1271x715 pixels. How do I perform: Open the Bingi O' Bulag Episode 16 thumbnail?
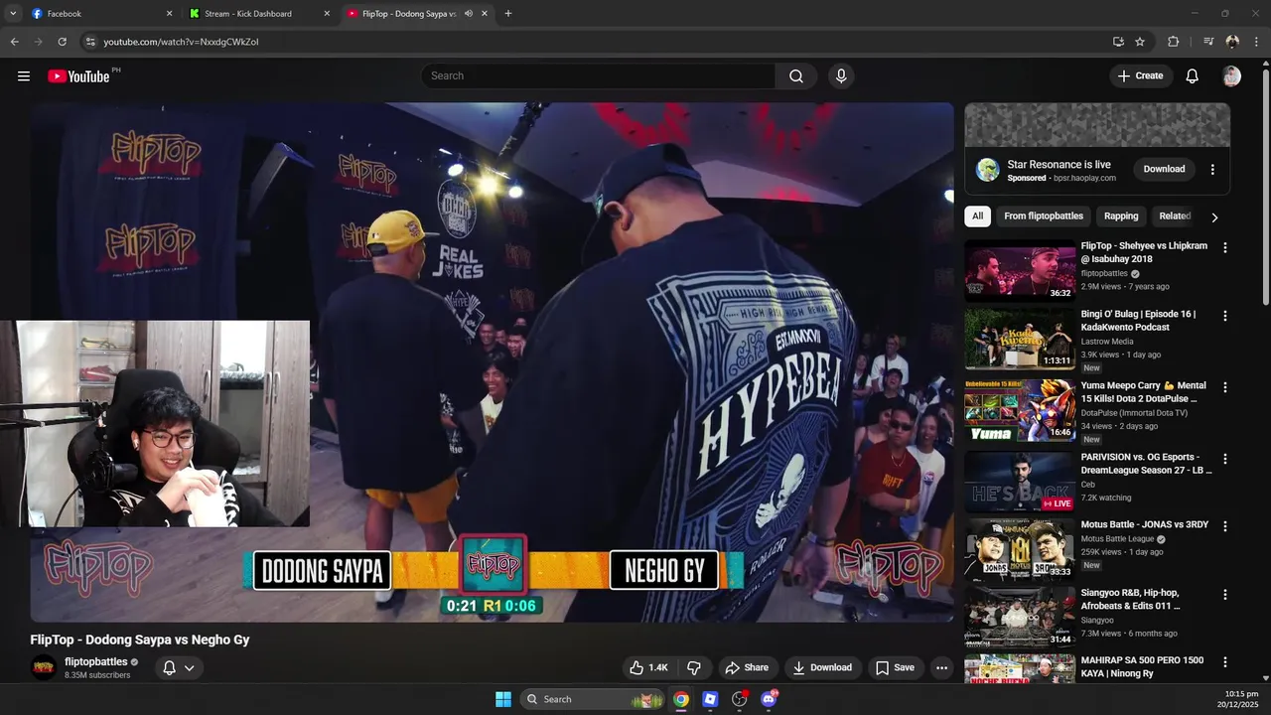[1020, 340]
